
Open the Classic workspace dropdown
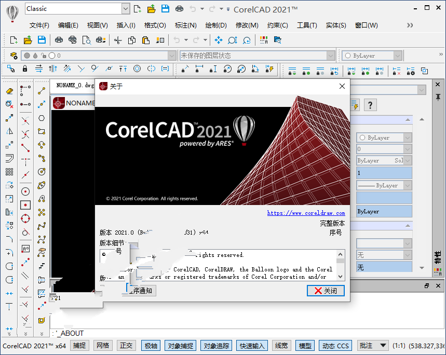[x=126, y=9]
